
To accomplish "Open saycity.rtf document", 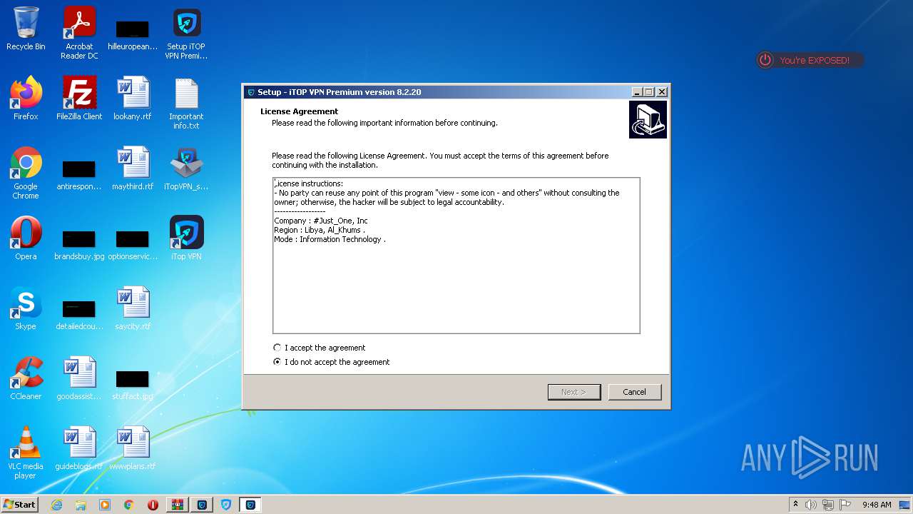I will [133, 308].
